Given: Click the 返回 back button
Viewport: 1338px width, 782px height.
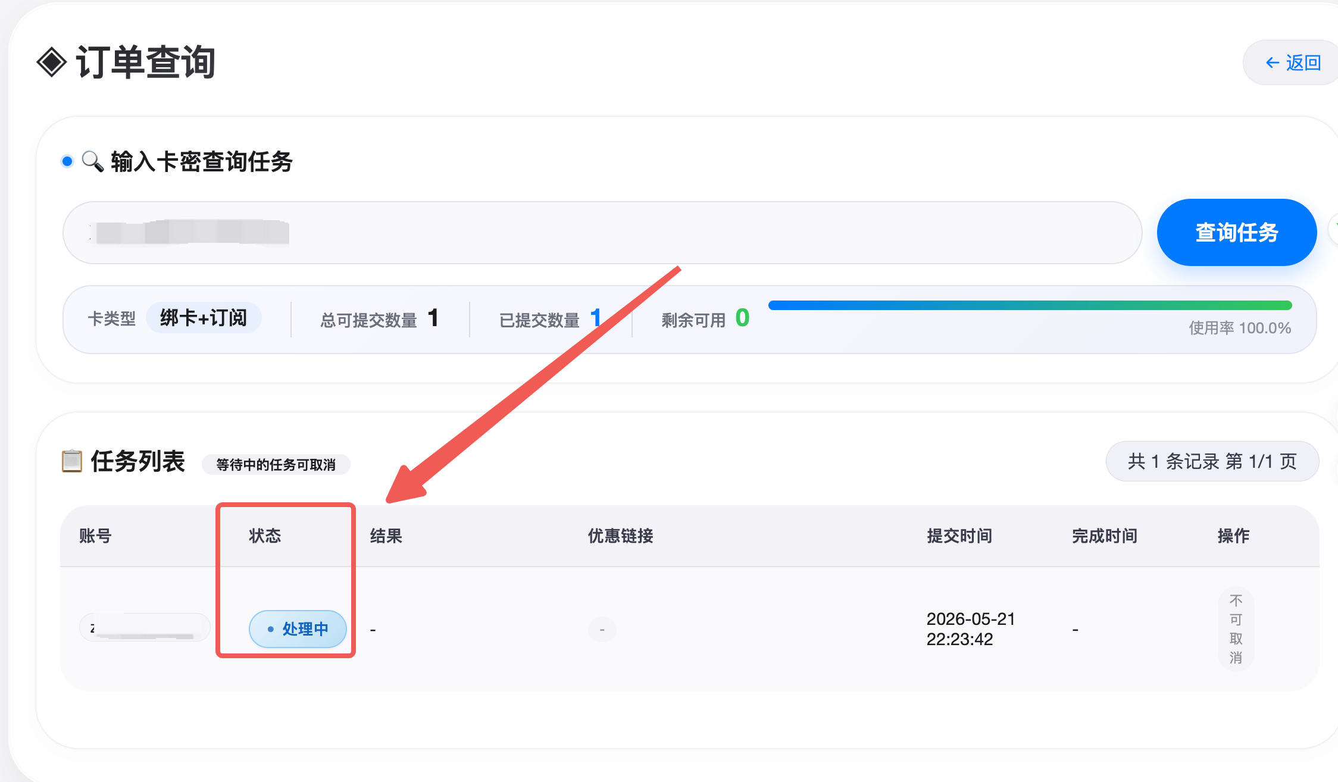Looking at the screenshot, I should coord(1292,62).
